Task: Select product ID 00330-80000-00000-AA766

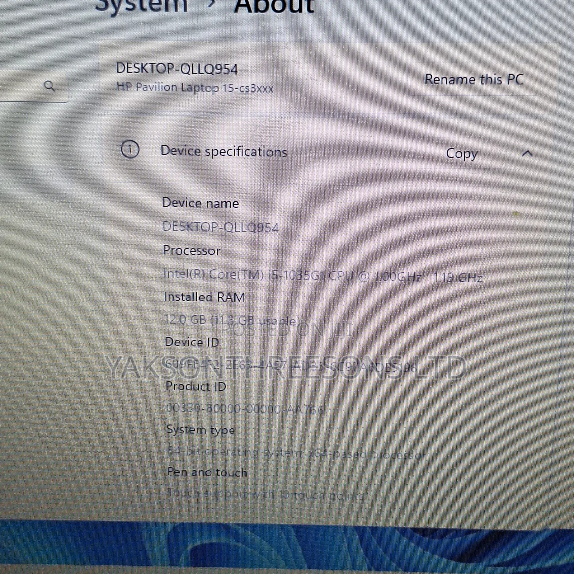Action: pos(245,409)
